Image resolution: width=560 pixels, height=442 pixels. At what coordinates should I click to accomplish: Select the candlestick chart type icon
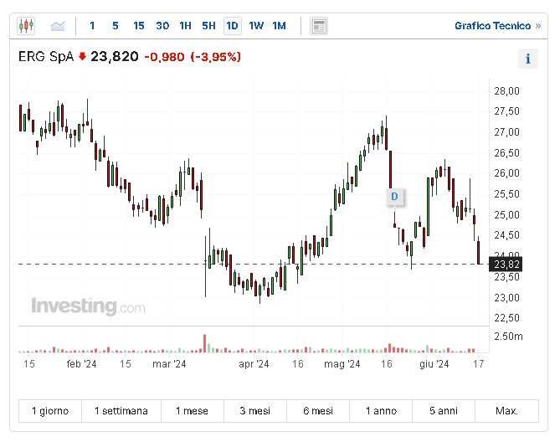pyautogui.click(x=26, y=26)
